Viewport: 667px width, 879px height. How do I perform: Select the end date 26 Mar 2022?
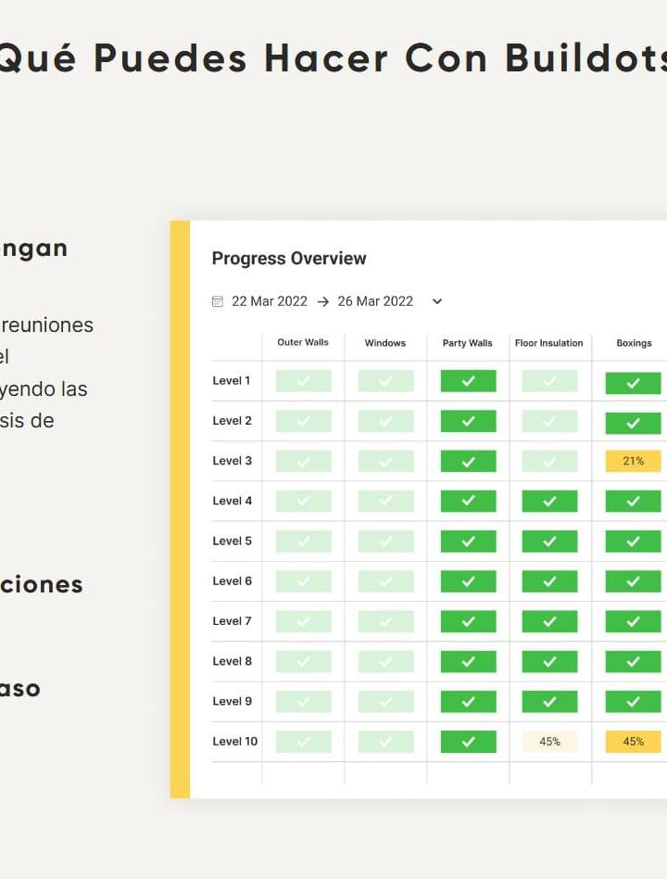click(375, 301)
